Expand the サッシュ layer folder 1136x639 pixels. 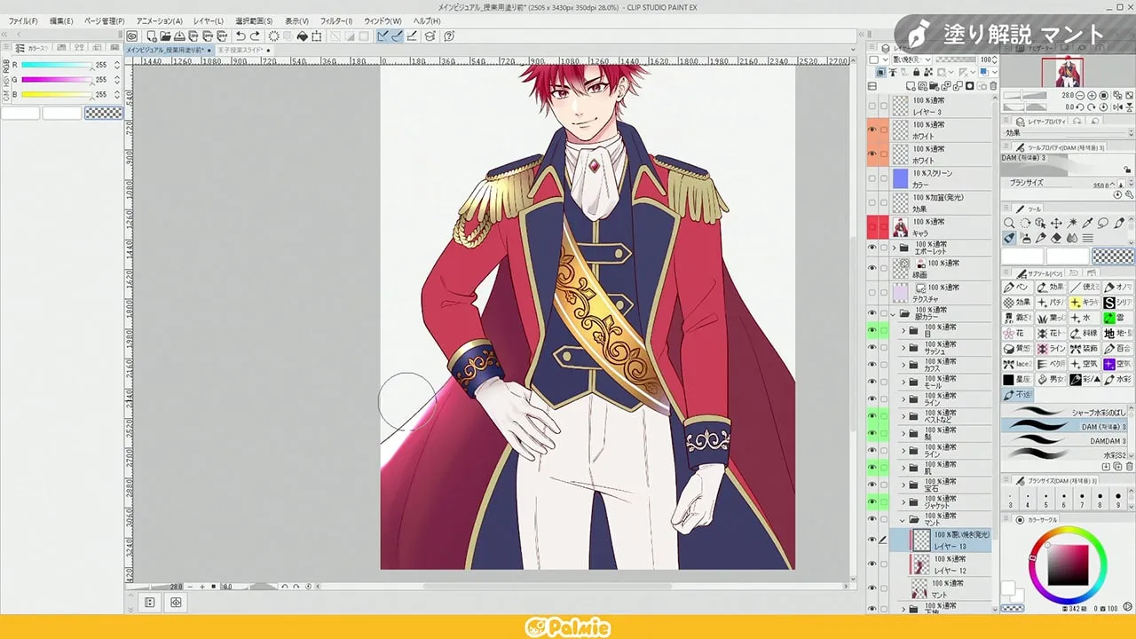point(903,348)
